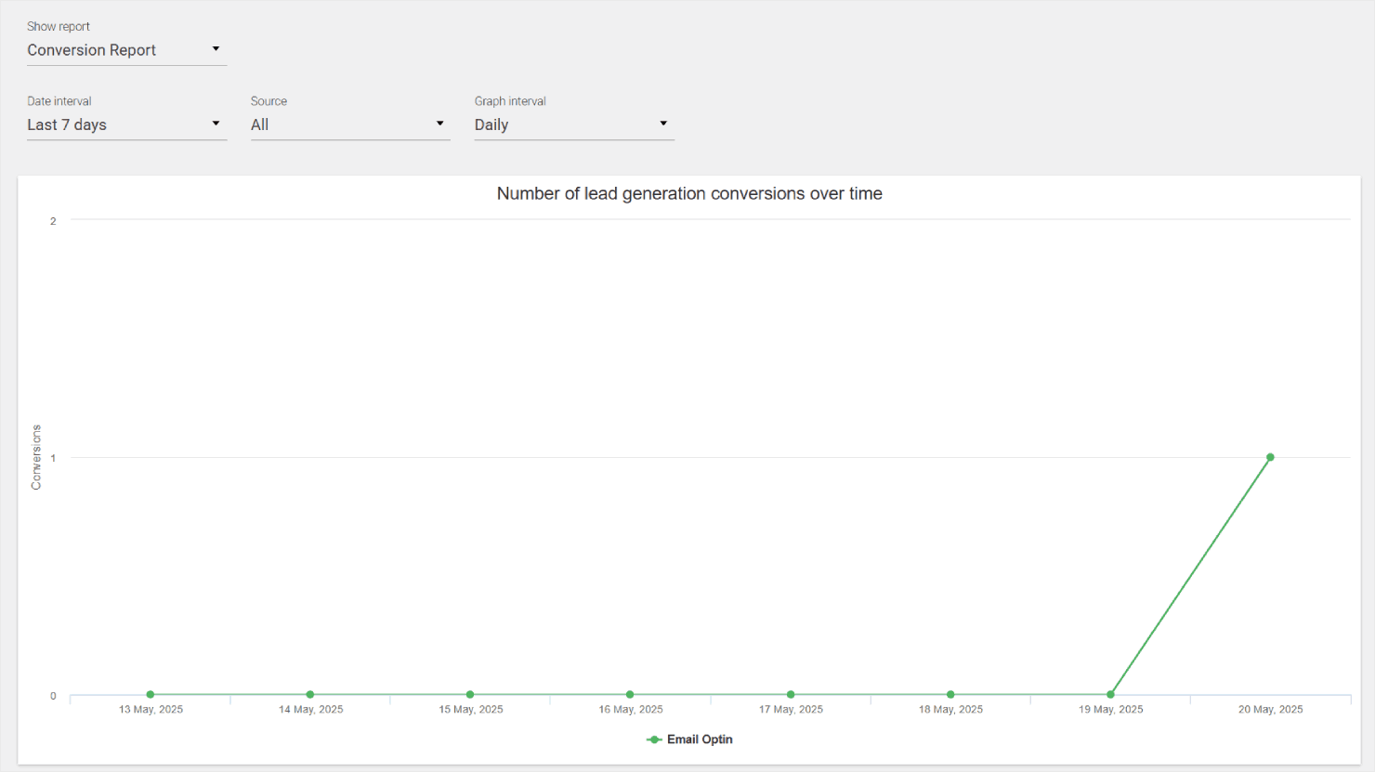This screenshot has width=1375, height=772.
Task: Open the Source dropdown set to All
Action: coord(348,124)
